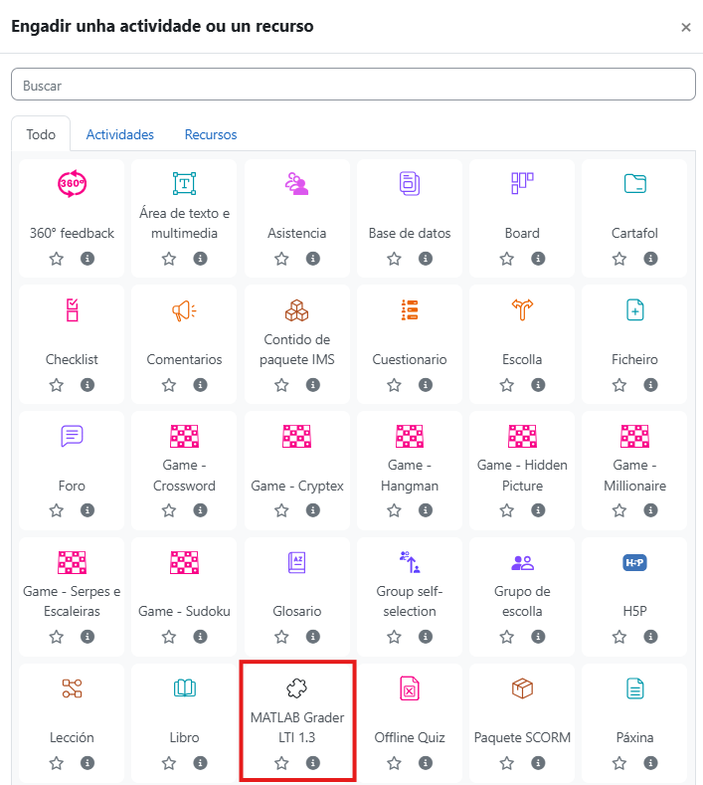View info for Paquete SCORM

pos(538,763)
